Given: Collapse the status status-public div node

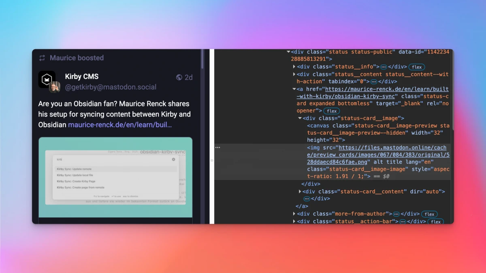Looking at the screenshot, I should 288,52.
